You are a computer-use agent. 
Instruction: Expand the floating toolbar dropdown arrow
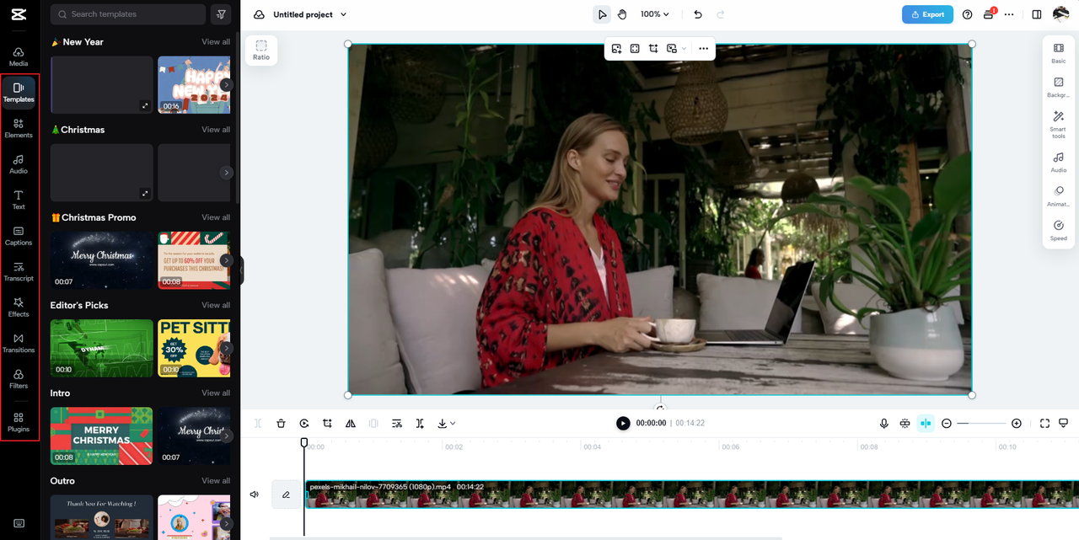684,49
